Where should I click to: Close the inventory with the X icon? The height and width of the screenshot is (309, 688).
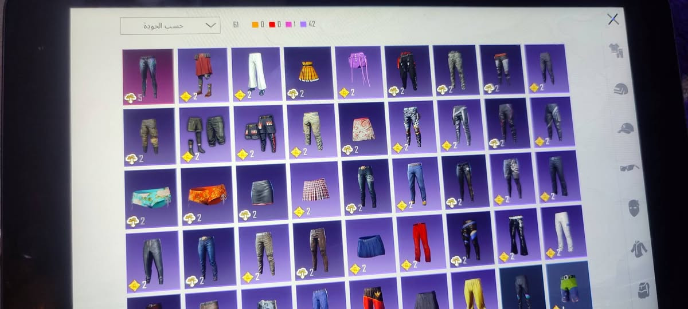[x=613, y=19]
